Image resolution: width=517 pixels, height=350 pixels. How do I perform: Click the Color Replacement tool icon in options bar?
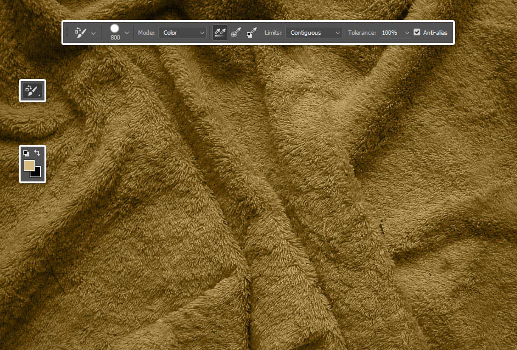(x=80, y=32)
